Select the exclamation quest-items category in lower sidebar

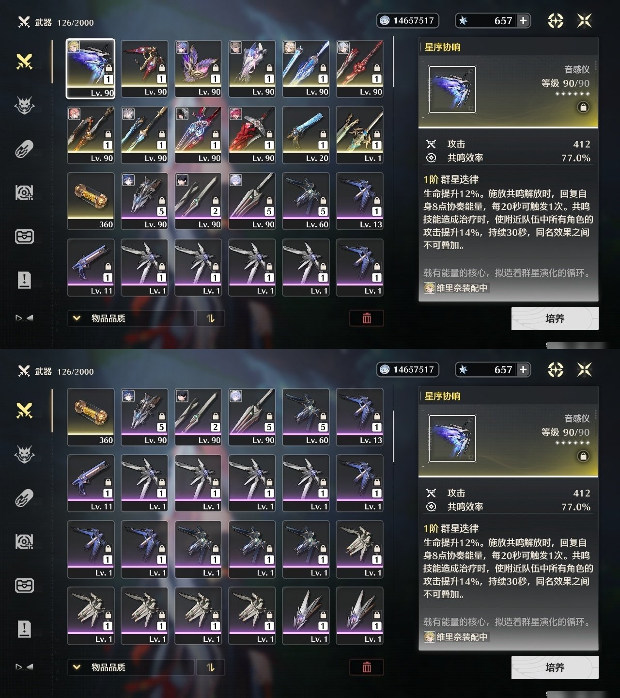pos(24,629)
